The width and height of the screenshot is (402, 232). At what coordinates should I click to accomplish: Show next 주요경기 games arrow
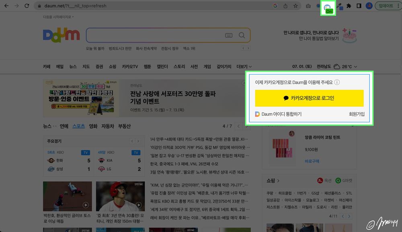click(138, 141)
